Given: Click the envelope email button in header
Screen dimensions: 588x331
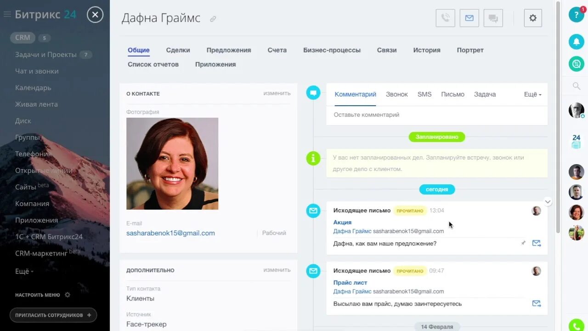Looking at the screenshot, I should (469, 18).
